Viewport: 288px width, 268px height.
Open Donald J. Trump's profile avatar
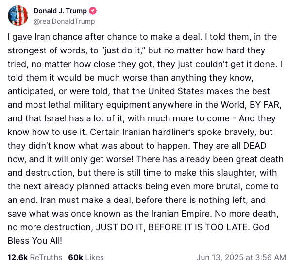pos(18,16)
